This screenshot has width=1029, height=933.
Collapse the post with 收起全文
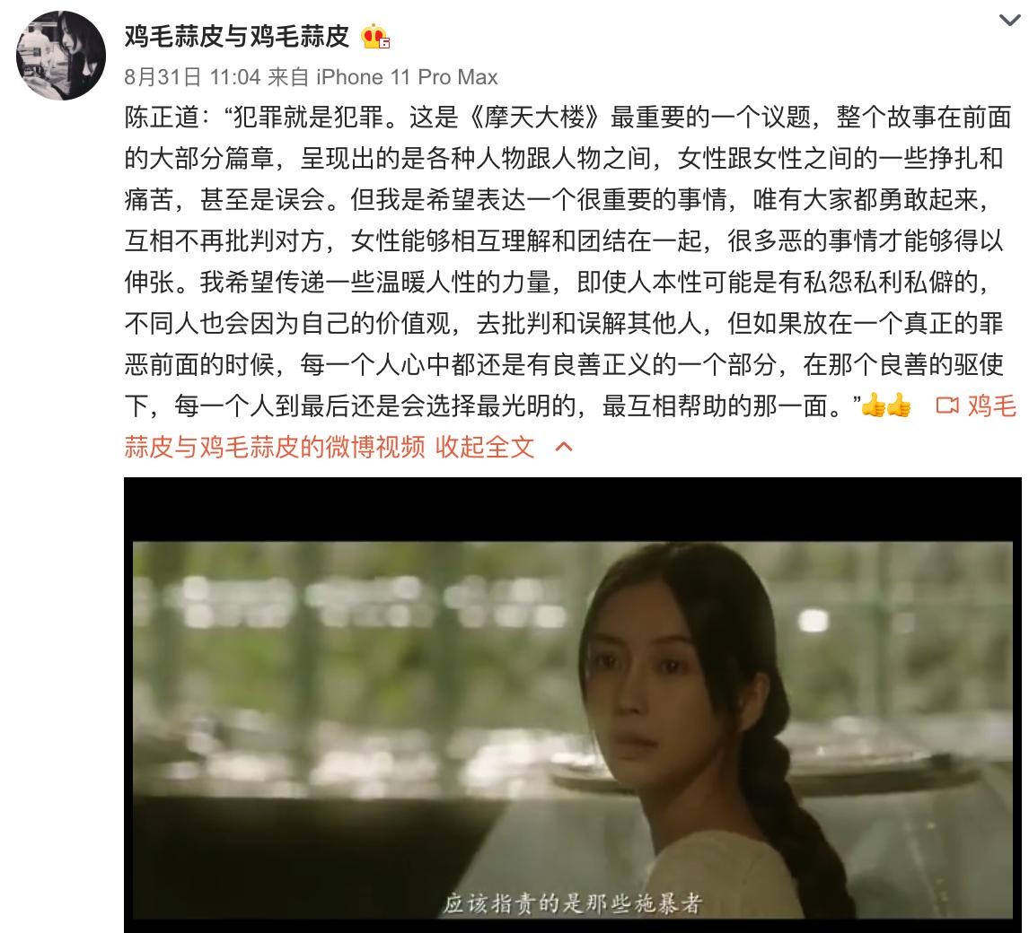pyautogui.click(x=485, y=447)
